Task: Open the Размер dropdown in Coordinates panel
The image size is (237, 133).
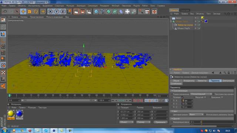Action: tap(143, 122)
